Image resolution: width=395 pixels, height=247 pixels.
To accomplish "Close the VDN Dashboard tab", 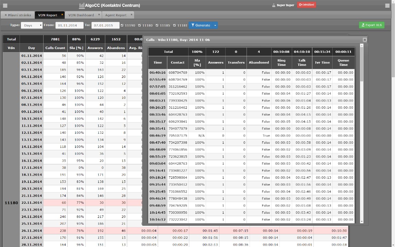I will 99,15.
